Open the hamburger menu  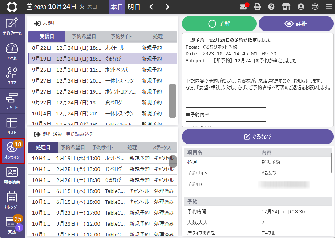click(x=328, y=7)
